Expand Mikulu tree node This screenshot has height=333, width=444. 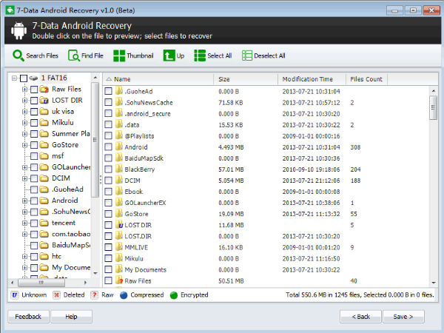(24, 123)
